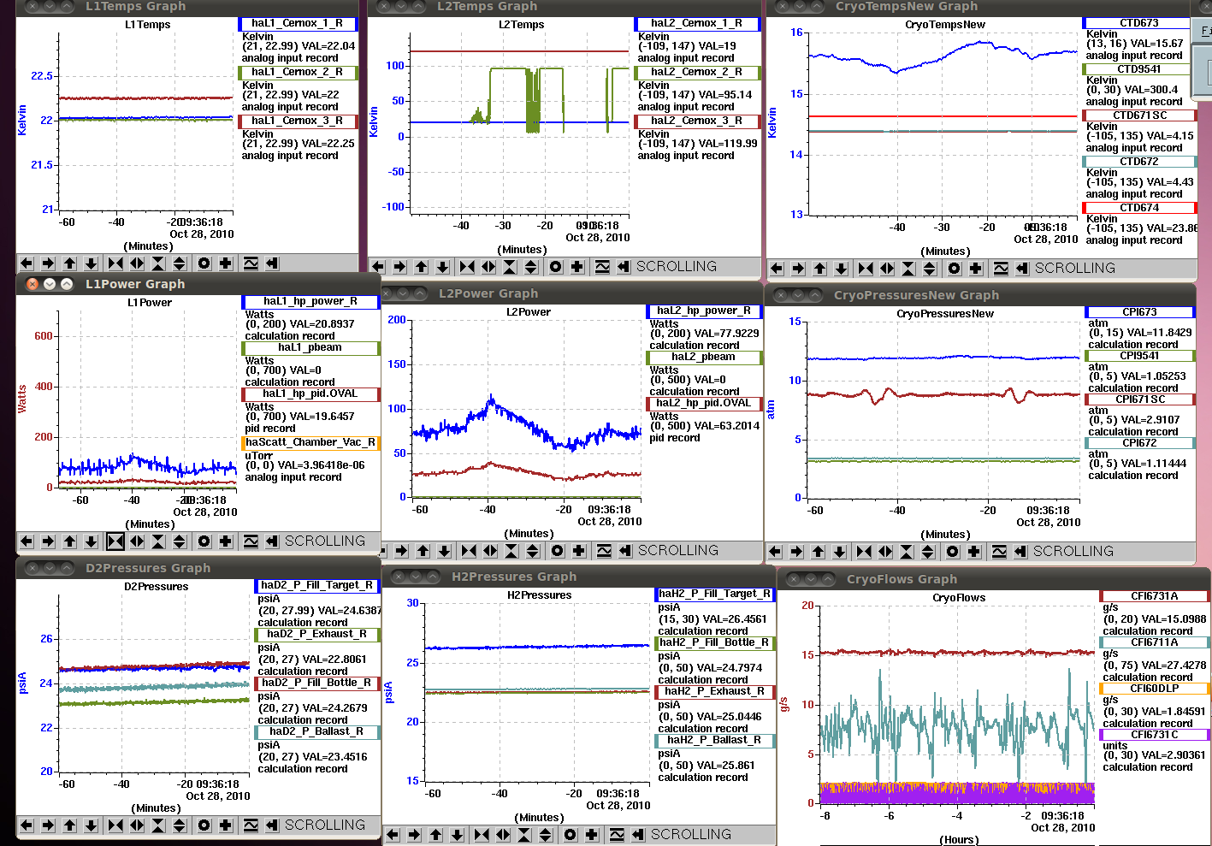This screenshot has height=846, width=1212.
Task: Click the refresh wave icon in L1Temps Graph
Action: coord(251,263)
